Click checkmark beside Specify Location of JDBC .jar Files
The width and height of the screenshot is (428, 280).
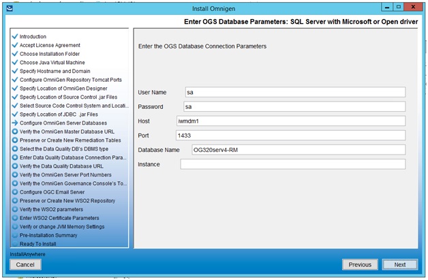(x=15, y=114)
